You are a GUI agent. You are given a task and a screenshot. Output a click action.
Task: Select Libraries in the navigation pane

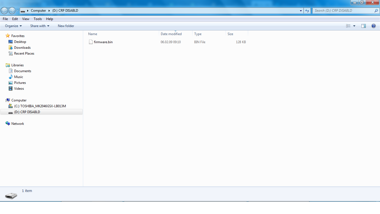pyautogui.click(x=18, y=65)
